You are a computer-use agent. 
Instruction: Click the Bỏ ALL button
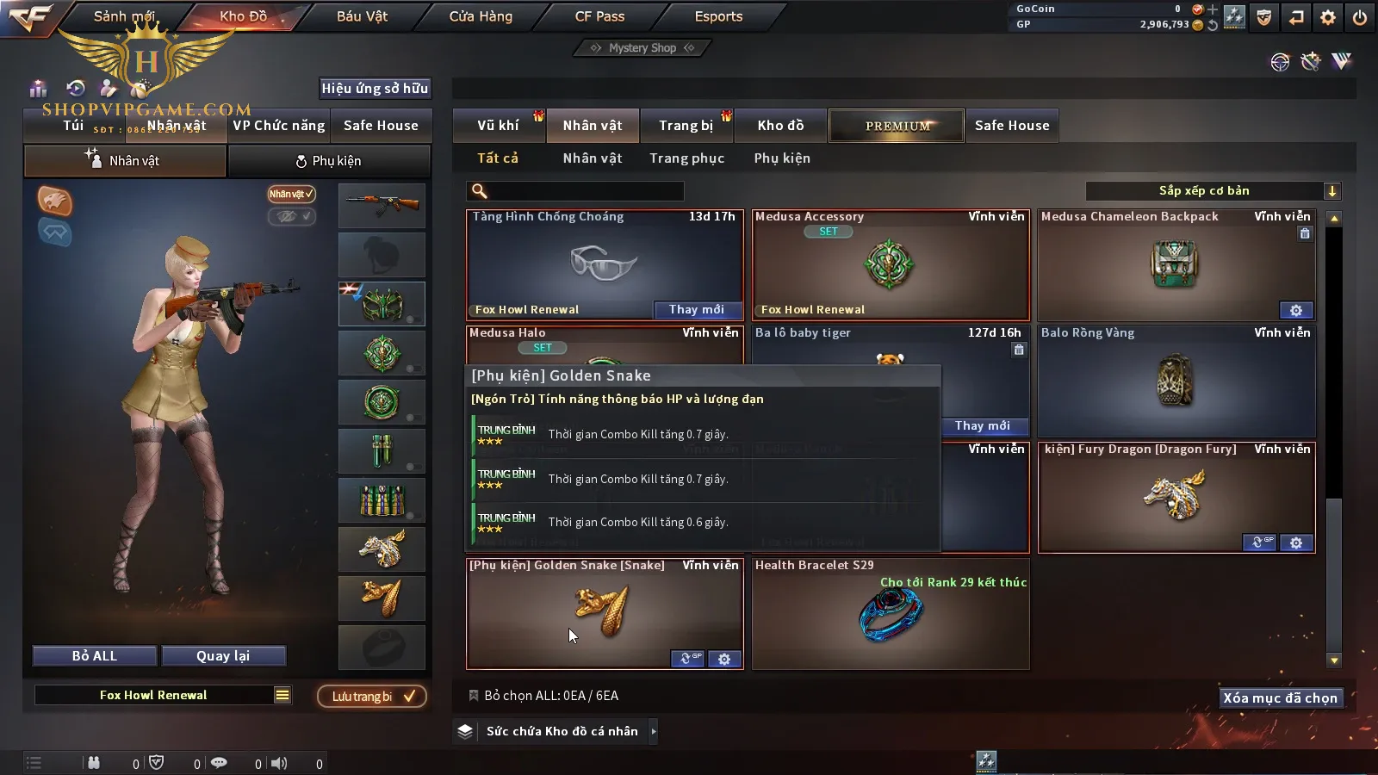(95, 656)
